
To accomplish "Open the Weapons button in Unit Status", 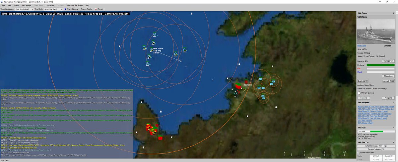I will click(x=388, y=98).
